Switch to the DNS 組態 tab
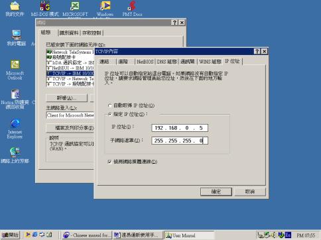The height and width of the screenshot is (240, 321). tap(166, 62)
